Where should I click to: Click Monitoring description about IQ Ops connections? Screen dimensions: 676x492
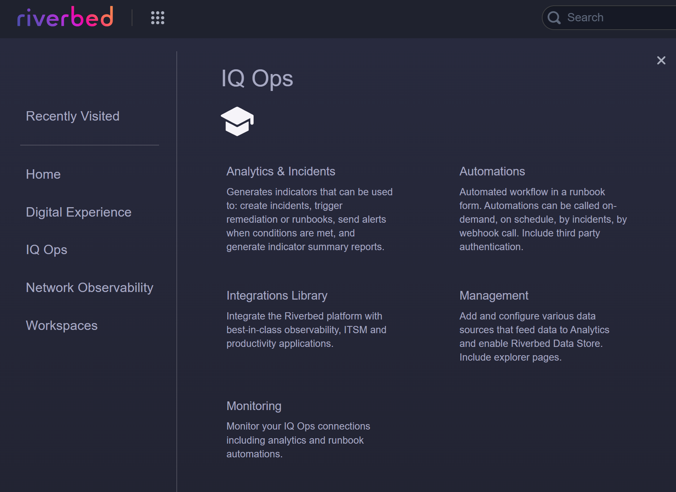[298, 440]
